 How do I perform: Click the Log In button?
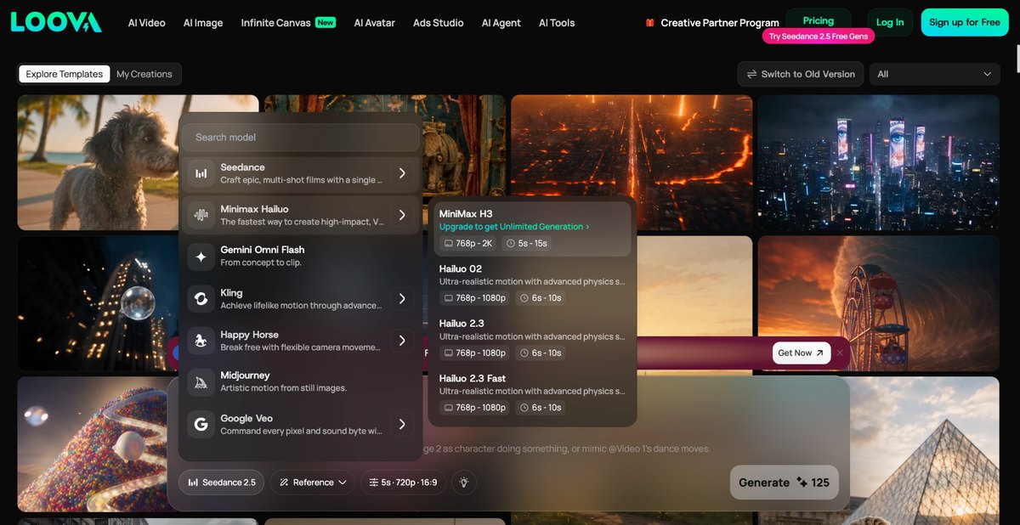tap(890, 22)
